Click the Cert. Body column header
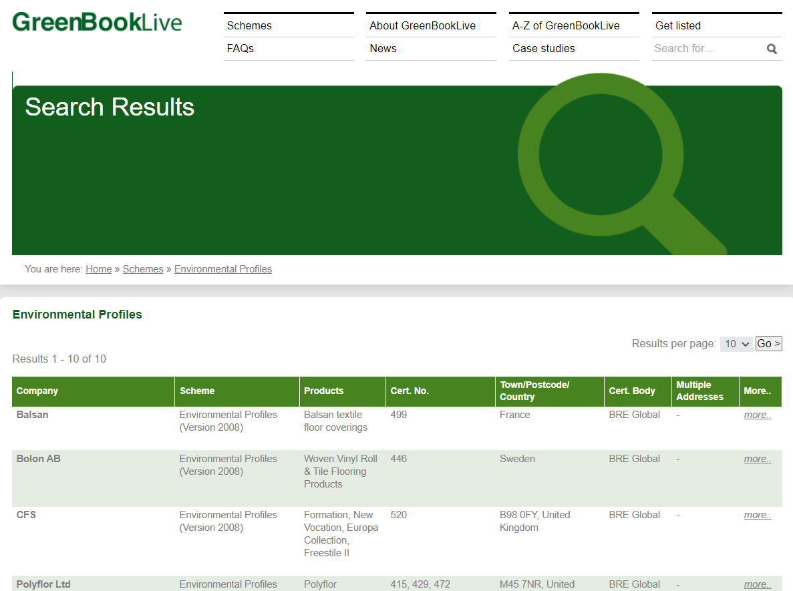 [x=638, y=391]
